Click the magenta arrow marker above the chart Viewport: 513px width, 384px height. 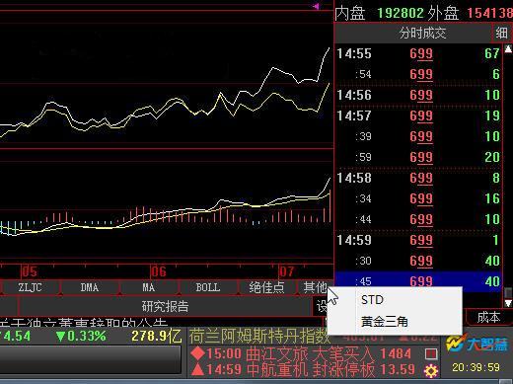316,6
